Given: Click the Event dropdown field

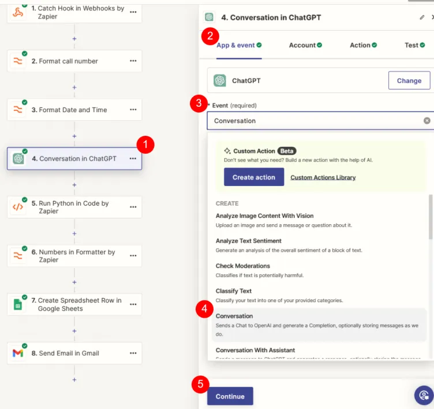Looking at the screenshot, I should (x=320, y=121).
